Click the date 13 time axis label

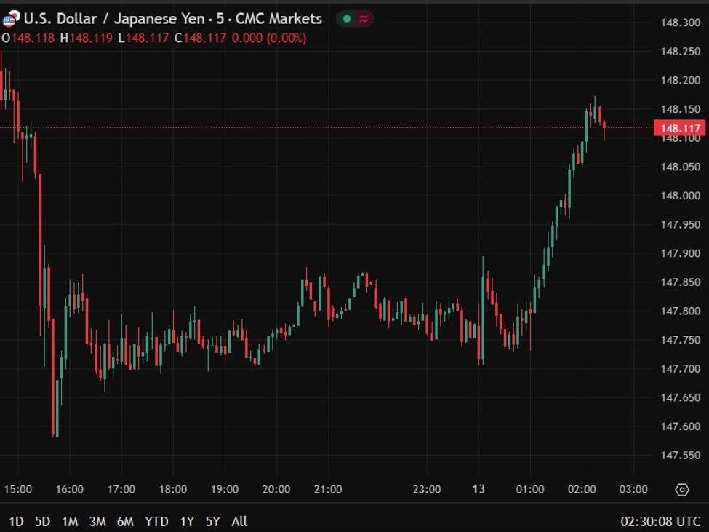pyautogui.click(x=478, y=489)
